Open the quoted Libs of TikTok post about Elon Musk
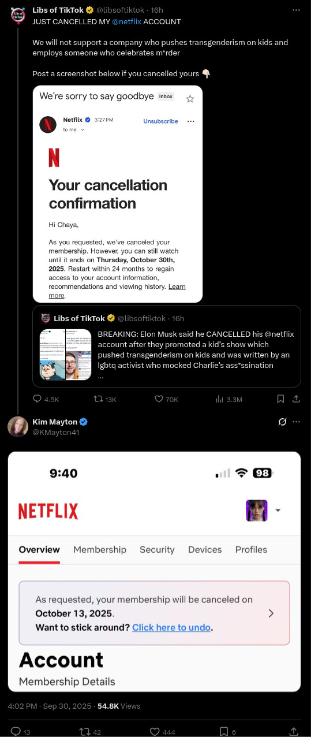 pos(167,346)
